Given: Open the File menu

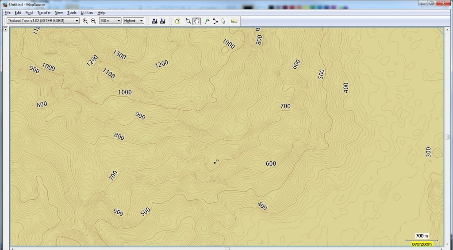Looking at the screenshot, I should click(x=8, y=13).
